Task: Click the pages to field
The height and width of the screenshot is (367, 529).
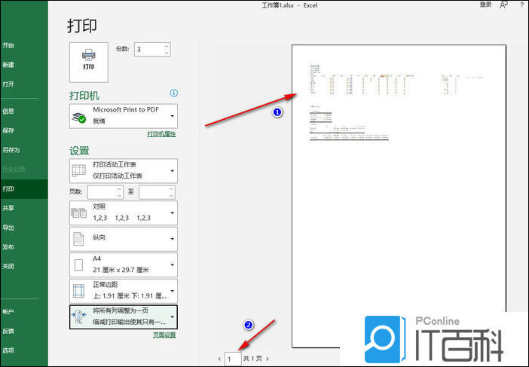Action: (x=154, y=192)
